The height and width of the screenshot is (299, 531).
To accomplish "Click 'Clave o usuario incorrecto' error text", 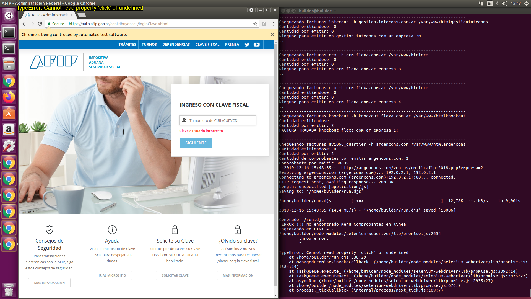I will pos(201,131).
